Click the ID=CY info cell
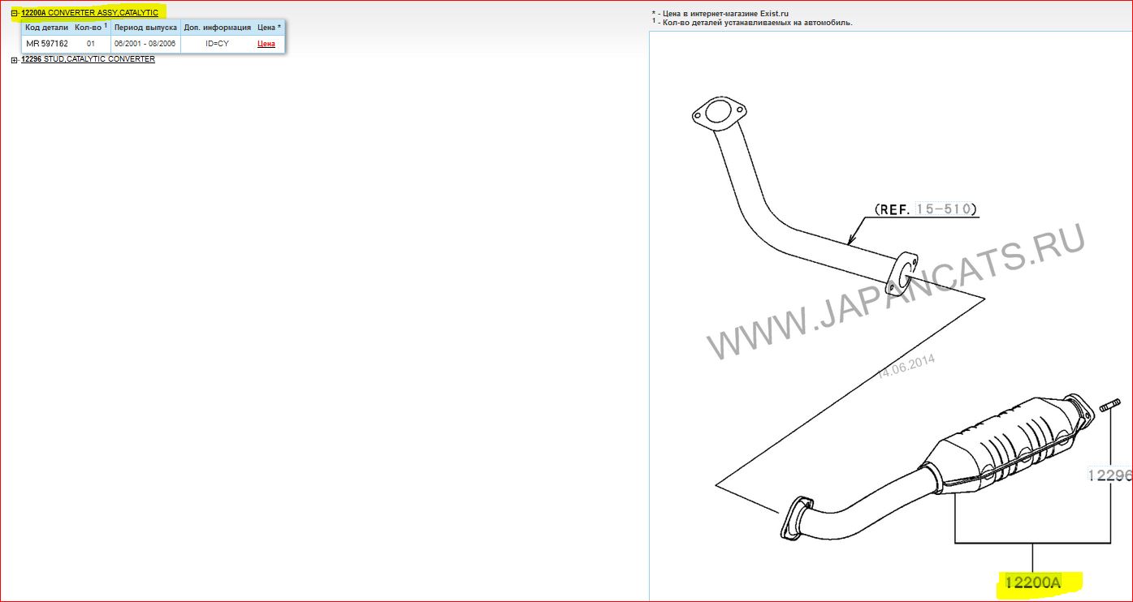 click(x=217, y=44)
